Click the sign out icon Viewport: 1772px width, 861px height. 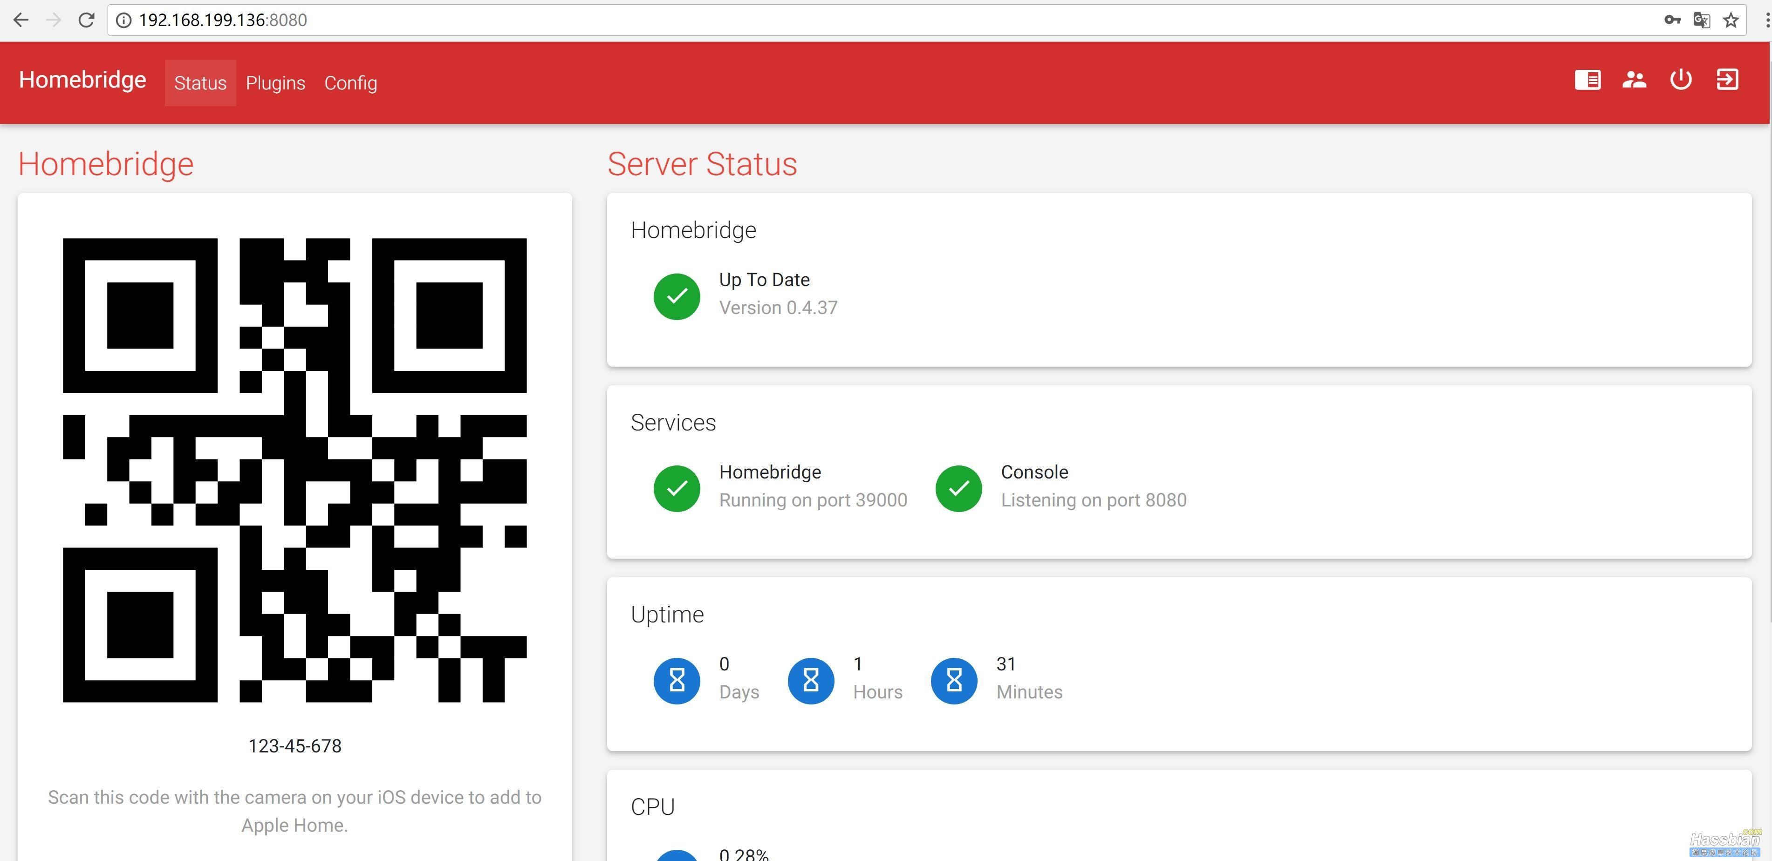(x=1727, y=80)
